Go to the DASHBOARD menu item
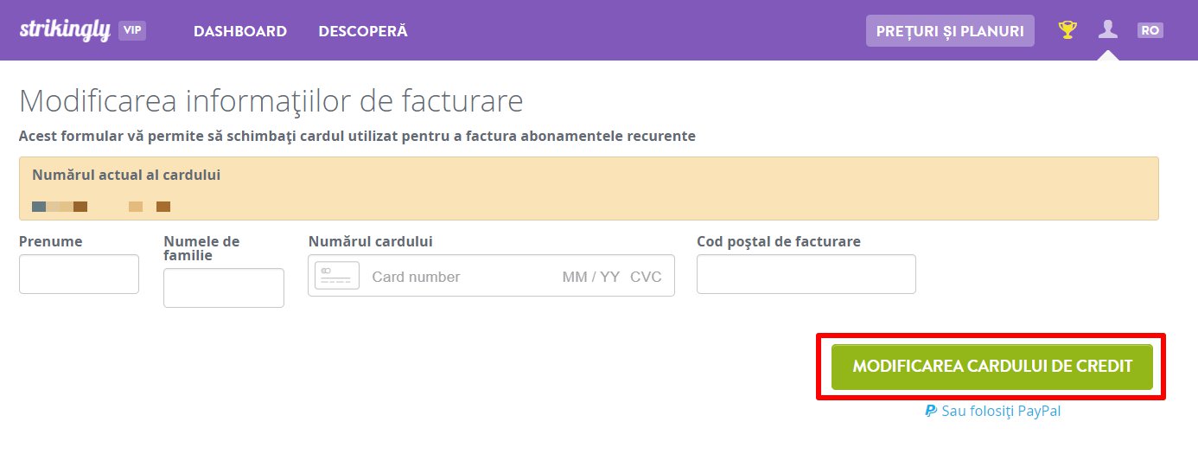Viewport: 1198px width, 460px height. tap(240, 31)
